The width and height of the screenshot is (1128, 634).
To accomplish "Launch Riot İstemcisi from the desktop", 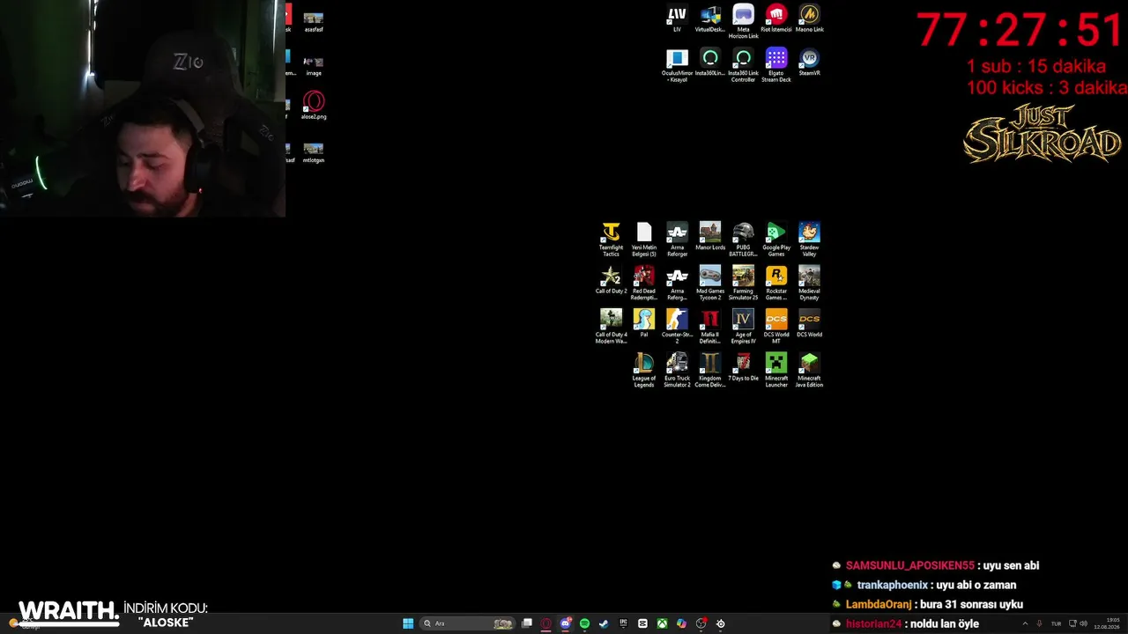I will (776, 18).
